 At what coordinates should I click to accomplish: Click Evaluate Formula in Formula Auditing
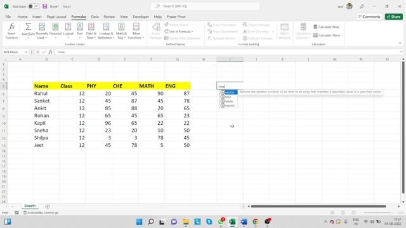258,38
